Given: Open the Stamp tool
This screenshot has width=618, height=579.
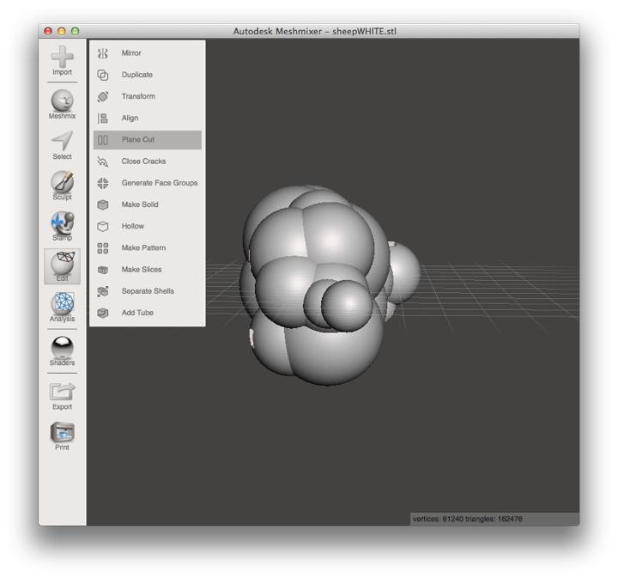Looking at the screenshot, I should click(62, 225).
